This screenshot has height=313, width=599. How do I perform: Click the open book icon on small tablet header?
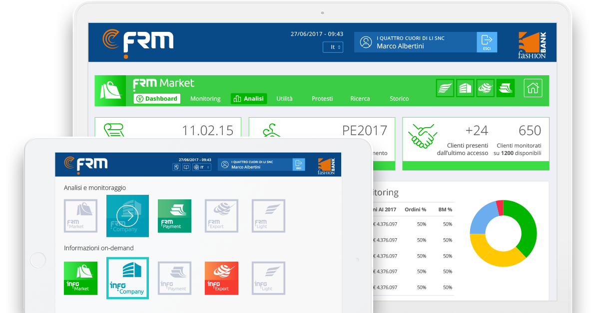tap(186, 167)
